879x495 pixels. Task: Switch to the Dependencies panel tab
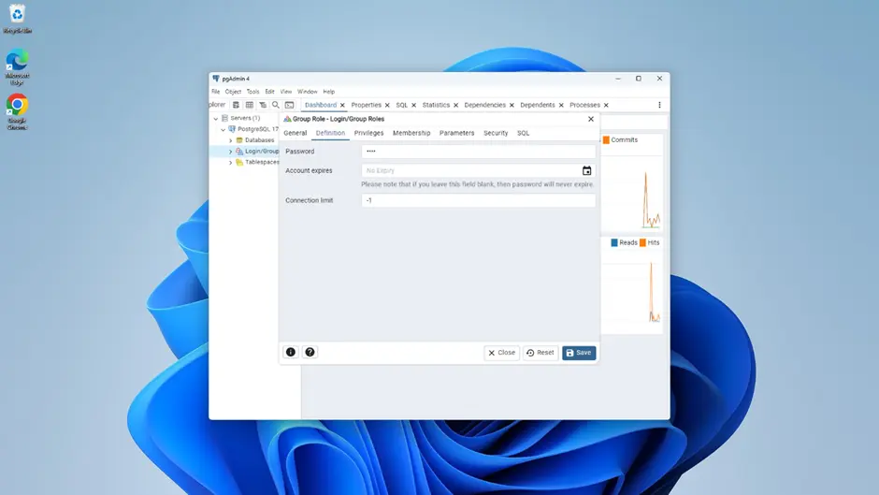coord(485,105)
